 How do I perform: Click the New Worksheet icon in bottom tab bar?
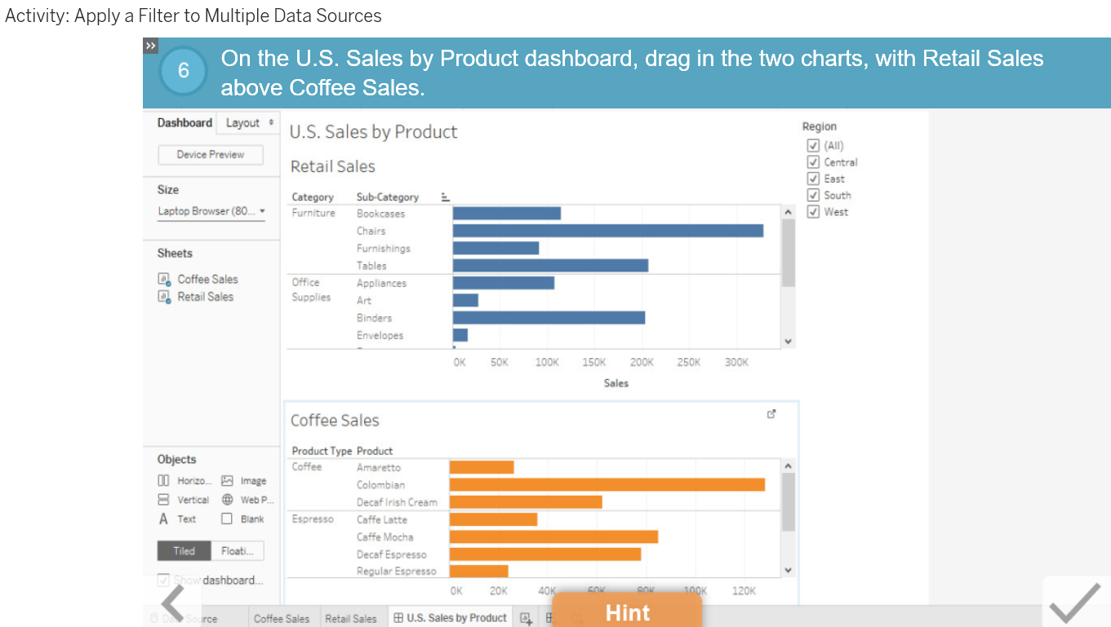point(526,618)
